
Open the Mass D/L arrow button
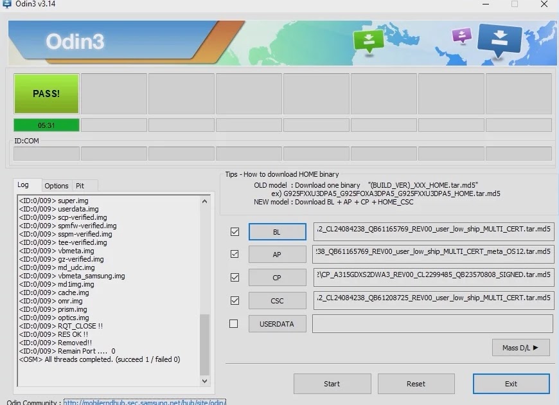[x=520, y=348]
